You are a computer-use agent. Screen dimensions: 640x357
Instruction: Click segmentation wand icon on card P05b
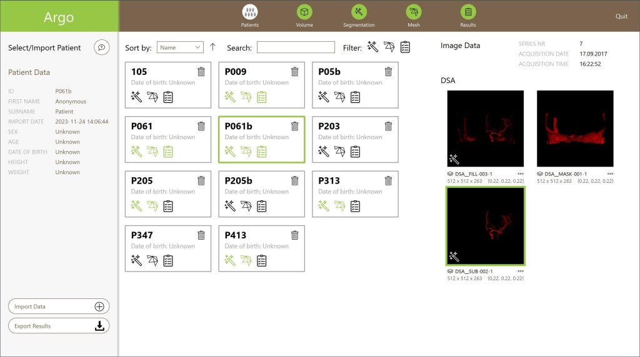click(323, 97)
